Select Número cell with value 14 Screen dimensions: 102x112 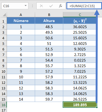pos(21,99)
